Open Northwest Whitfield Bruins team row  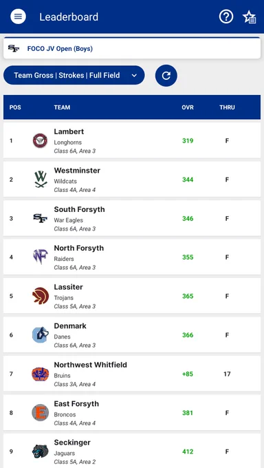[132, 374]
